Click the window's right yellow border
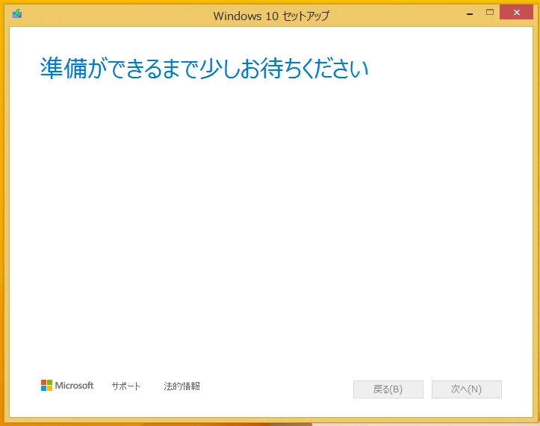Image resolution: width=540 pixels, height=426 pixels. tap(535, 224)
